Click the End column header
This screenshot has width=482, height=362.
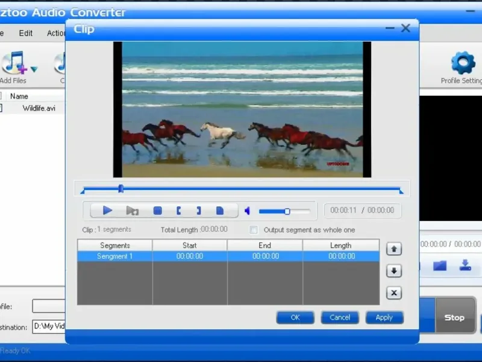coord(265,246)
